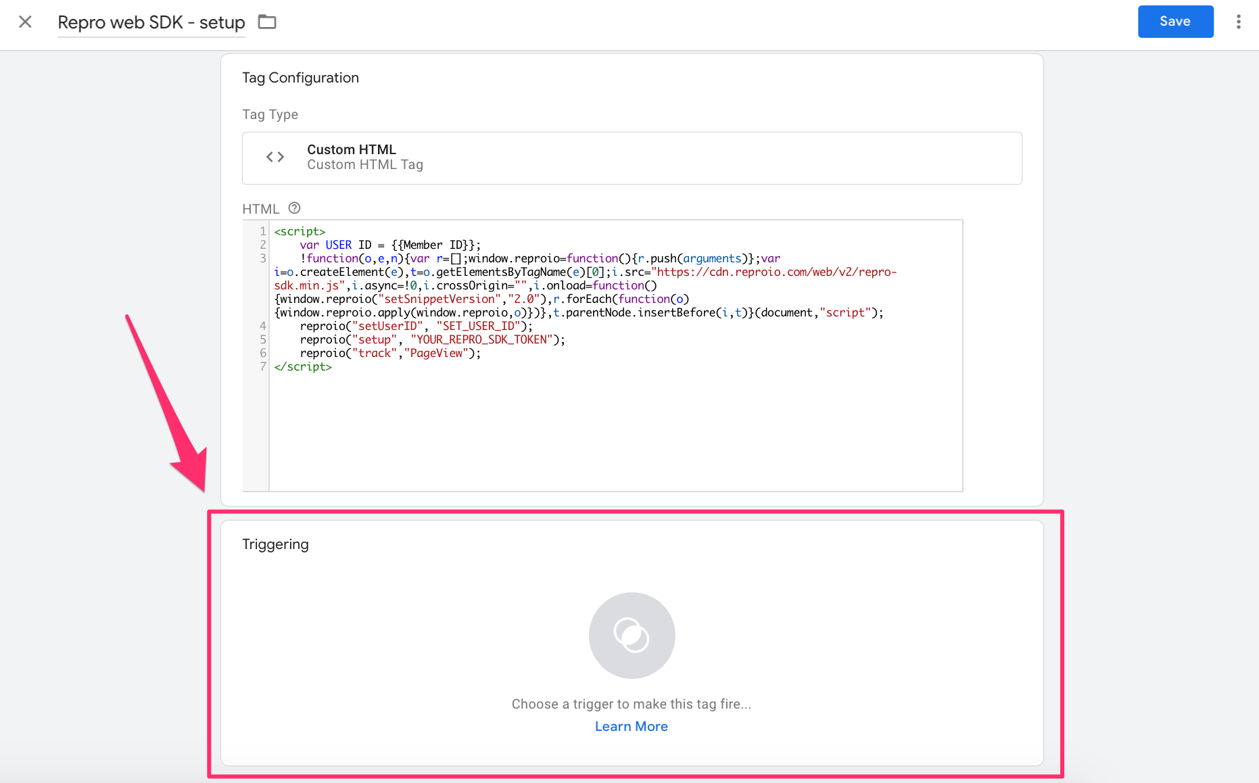Open the folder icon beside the tag name
The height and width of the screenshot is (783, 1259).
267,22
